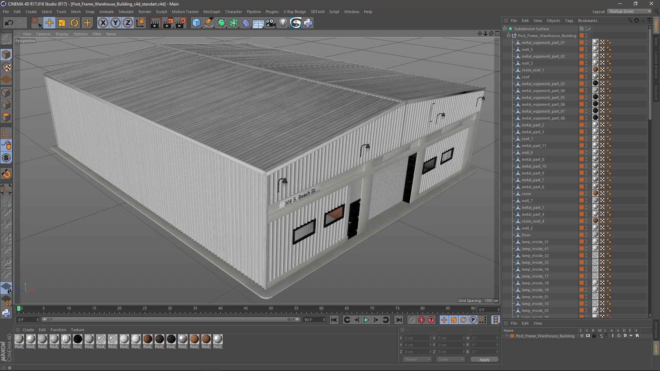Toggle Autokeying button

pyautogui.click(x=421, y=320)
